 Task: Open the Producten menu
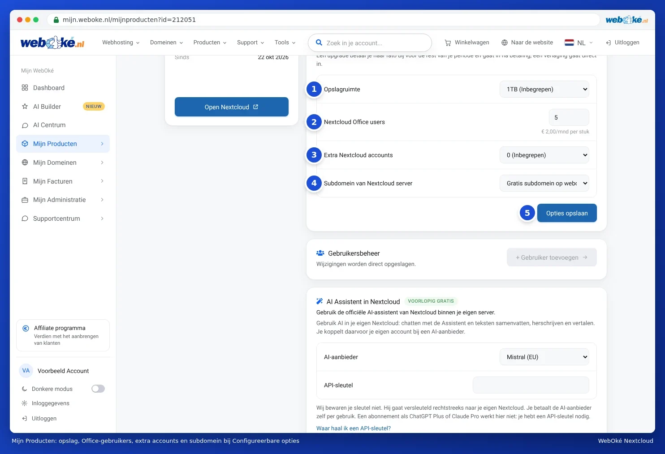(x=210, y=43)
